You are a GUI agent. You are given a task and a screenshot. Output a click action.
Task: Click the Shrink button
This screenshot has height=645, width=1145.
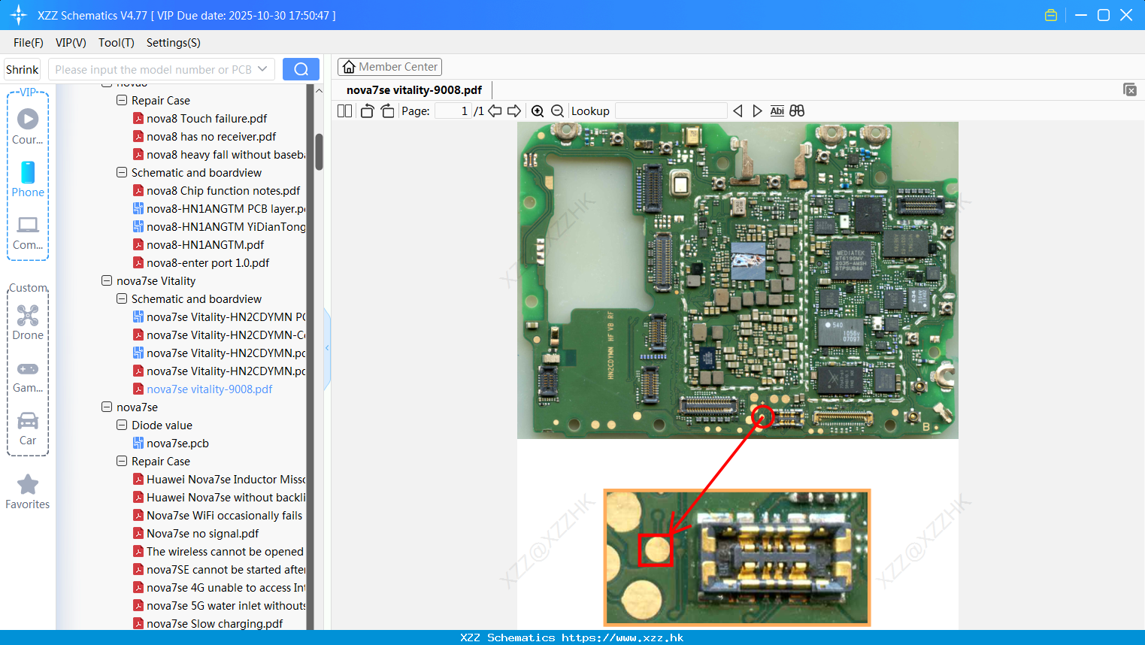[x=23, y=69]
